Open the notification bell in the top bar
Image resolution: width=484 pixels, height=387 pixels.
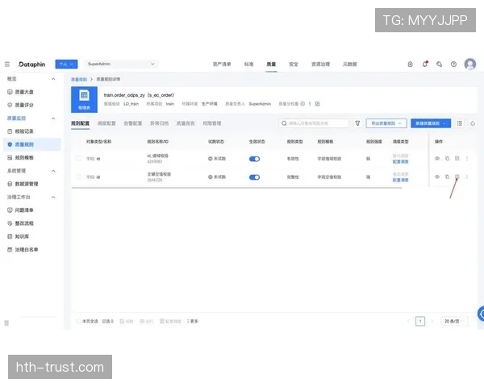pos(425,64)
